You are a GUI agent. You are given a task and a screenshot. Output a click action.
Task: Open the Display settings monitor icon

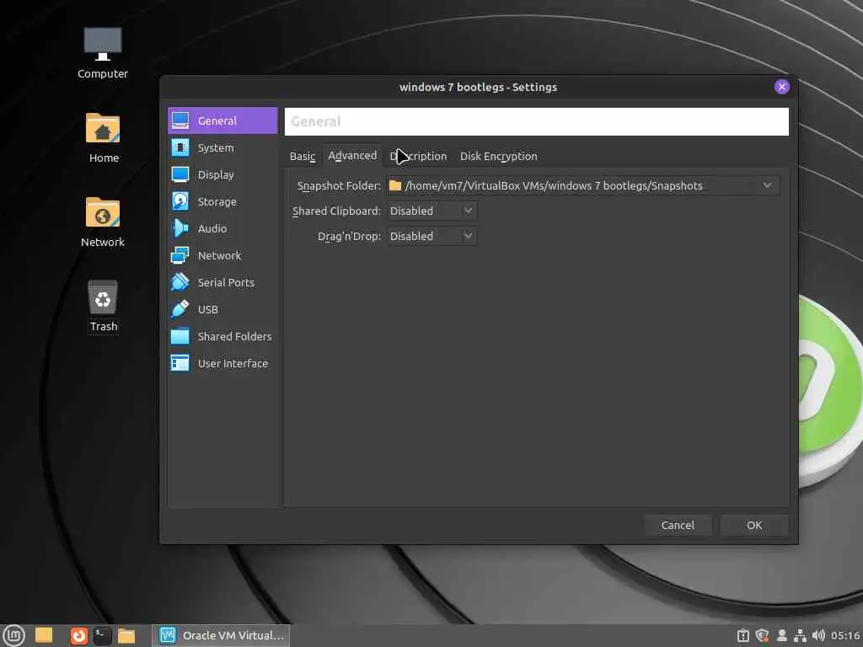coord(180,174)
